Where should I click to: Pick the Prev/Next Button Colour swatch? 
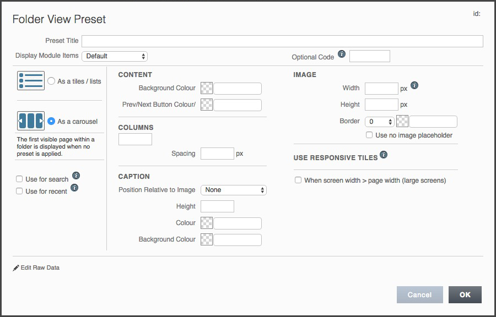point(207,105)
